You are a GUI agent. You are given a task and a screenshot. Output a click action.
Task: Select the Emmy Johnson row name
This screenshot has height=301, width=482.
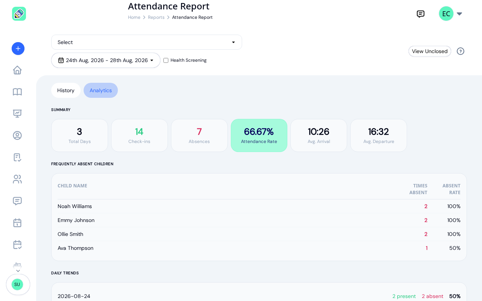(76, 220)
